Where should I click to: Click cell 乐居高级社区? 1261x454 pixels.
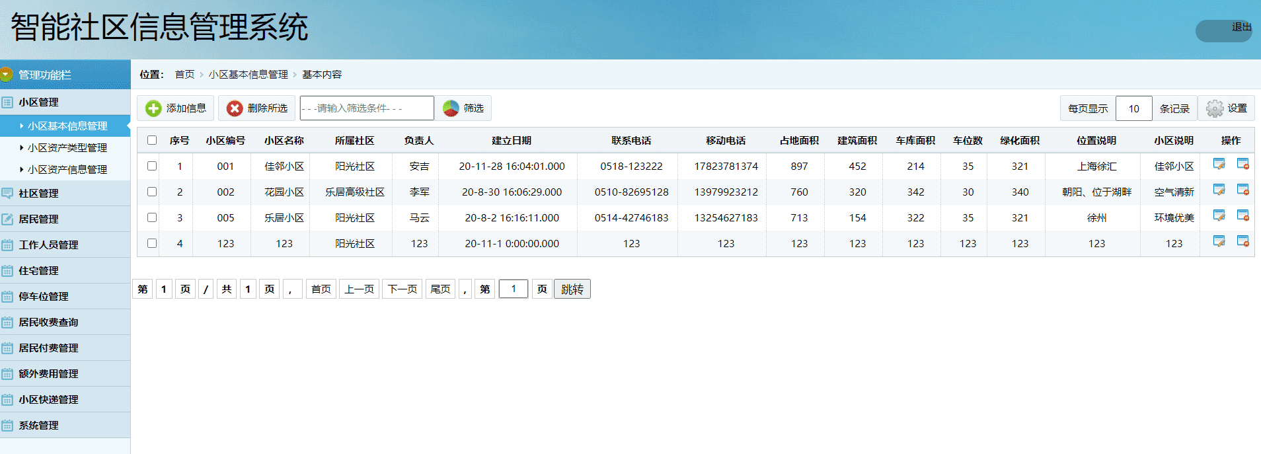click(x=355, y=192)
